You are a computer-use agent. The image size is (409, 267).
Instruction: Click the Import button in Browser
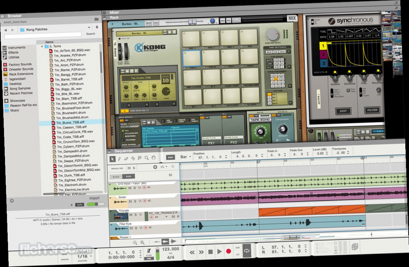point(94,198)
